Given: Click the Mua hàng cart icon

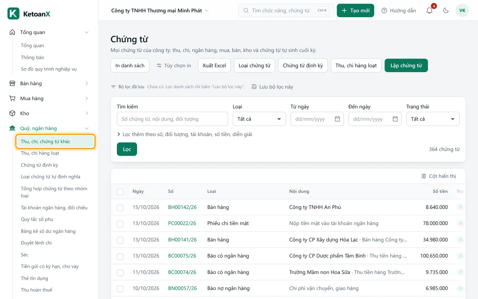Looking at the screenshot, I should coord(12,98).
